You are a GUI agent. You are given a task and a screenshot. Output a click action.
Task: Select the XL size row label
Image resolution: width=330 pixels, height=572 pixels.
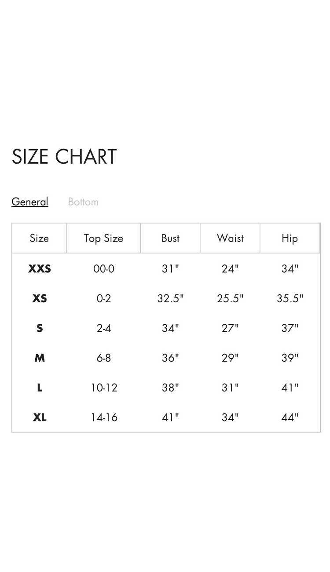39,417
